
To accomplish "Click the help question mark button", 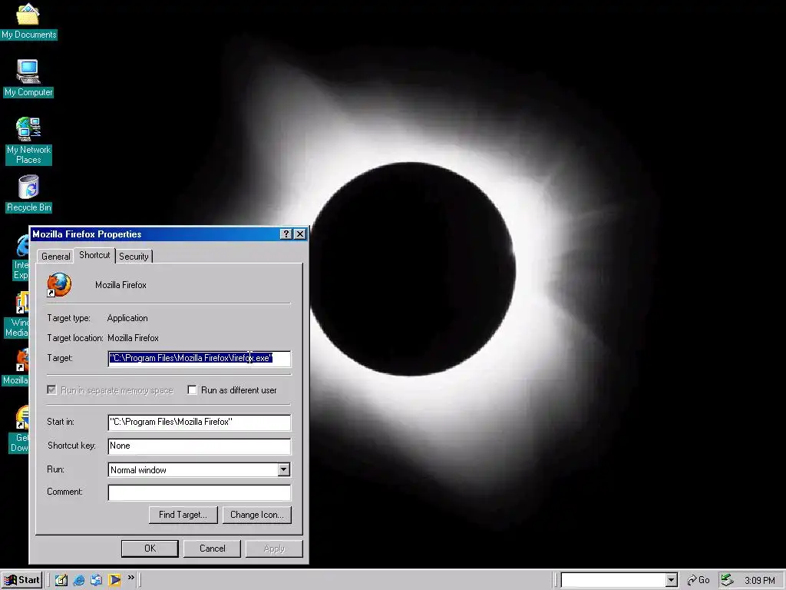I will click(286, 234).
